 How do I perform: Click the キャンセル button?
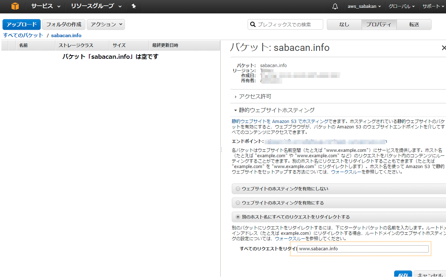(430, 274)
